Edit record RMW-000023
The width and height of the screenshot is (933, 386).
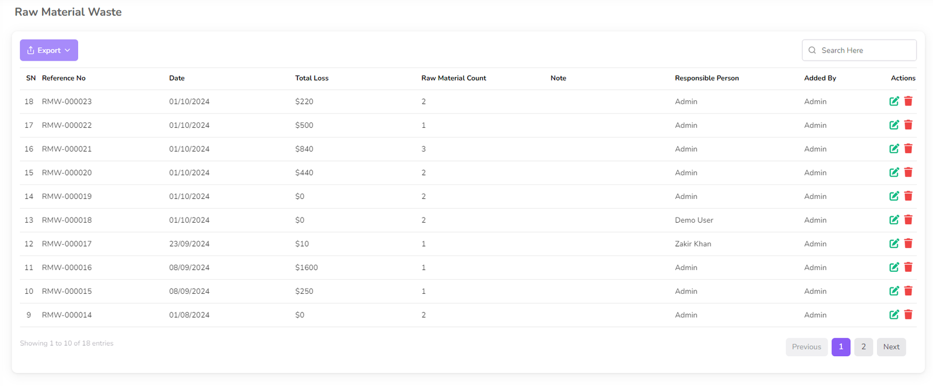coord(893,101)
